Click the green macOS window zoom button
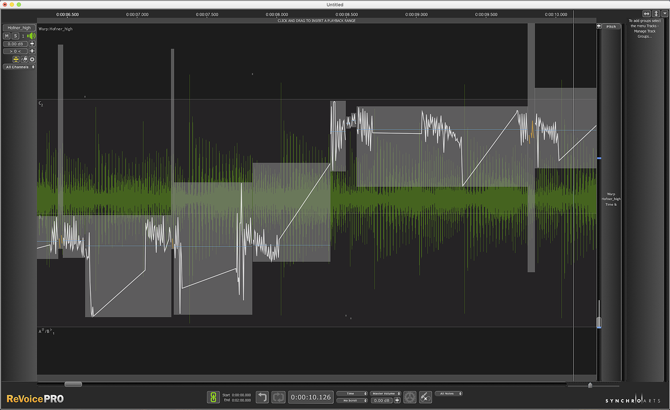The image size is (670, 410). click(x=19, y=4)
